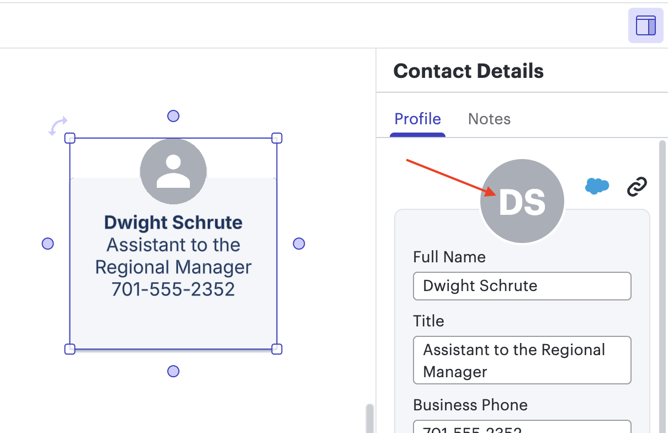Click the phone number on the contact card
The width and height of the screenshot is (668, 433).
173,288
